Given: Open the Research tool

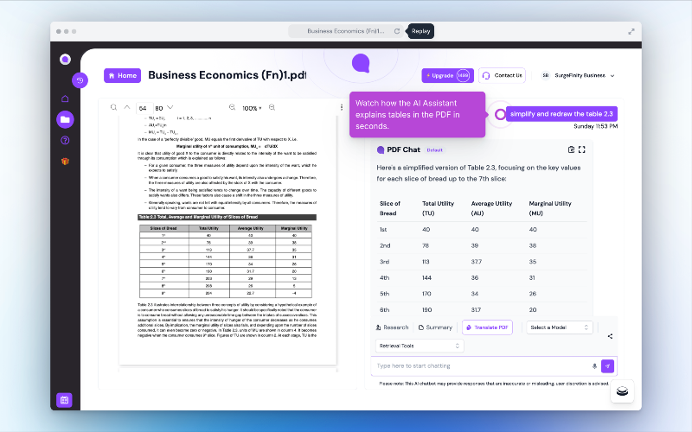Looking at the screenshot, I should [392, 327].
